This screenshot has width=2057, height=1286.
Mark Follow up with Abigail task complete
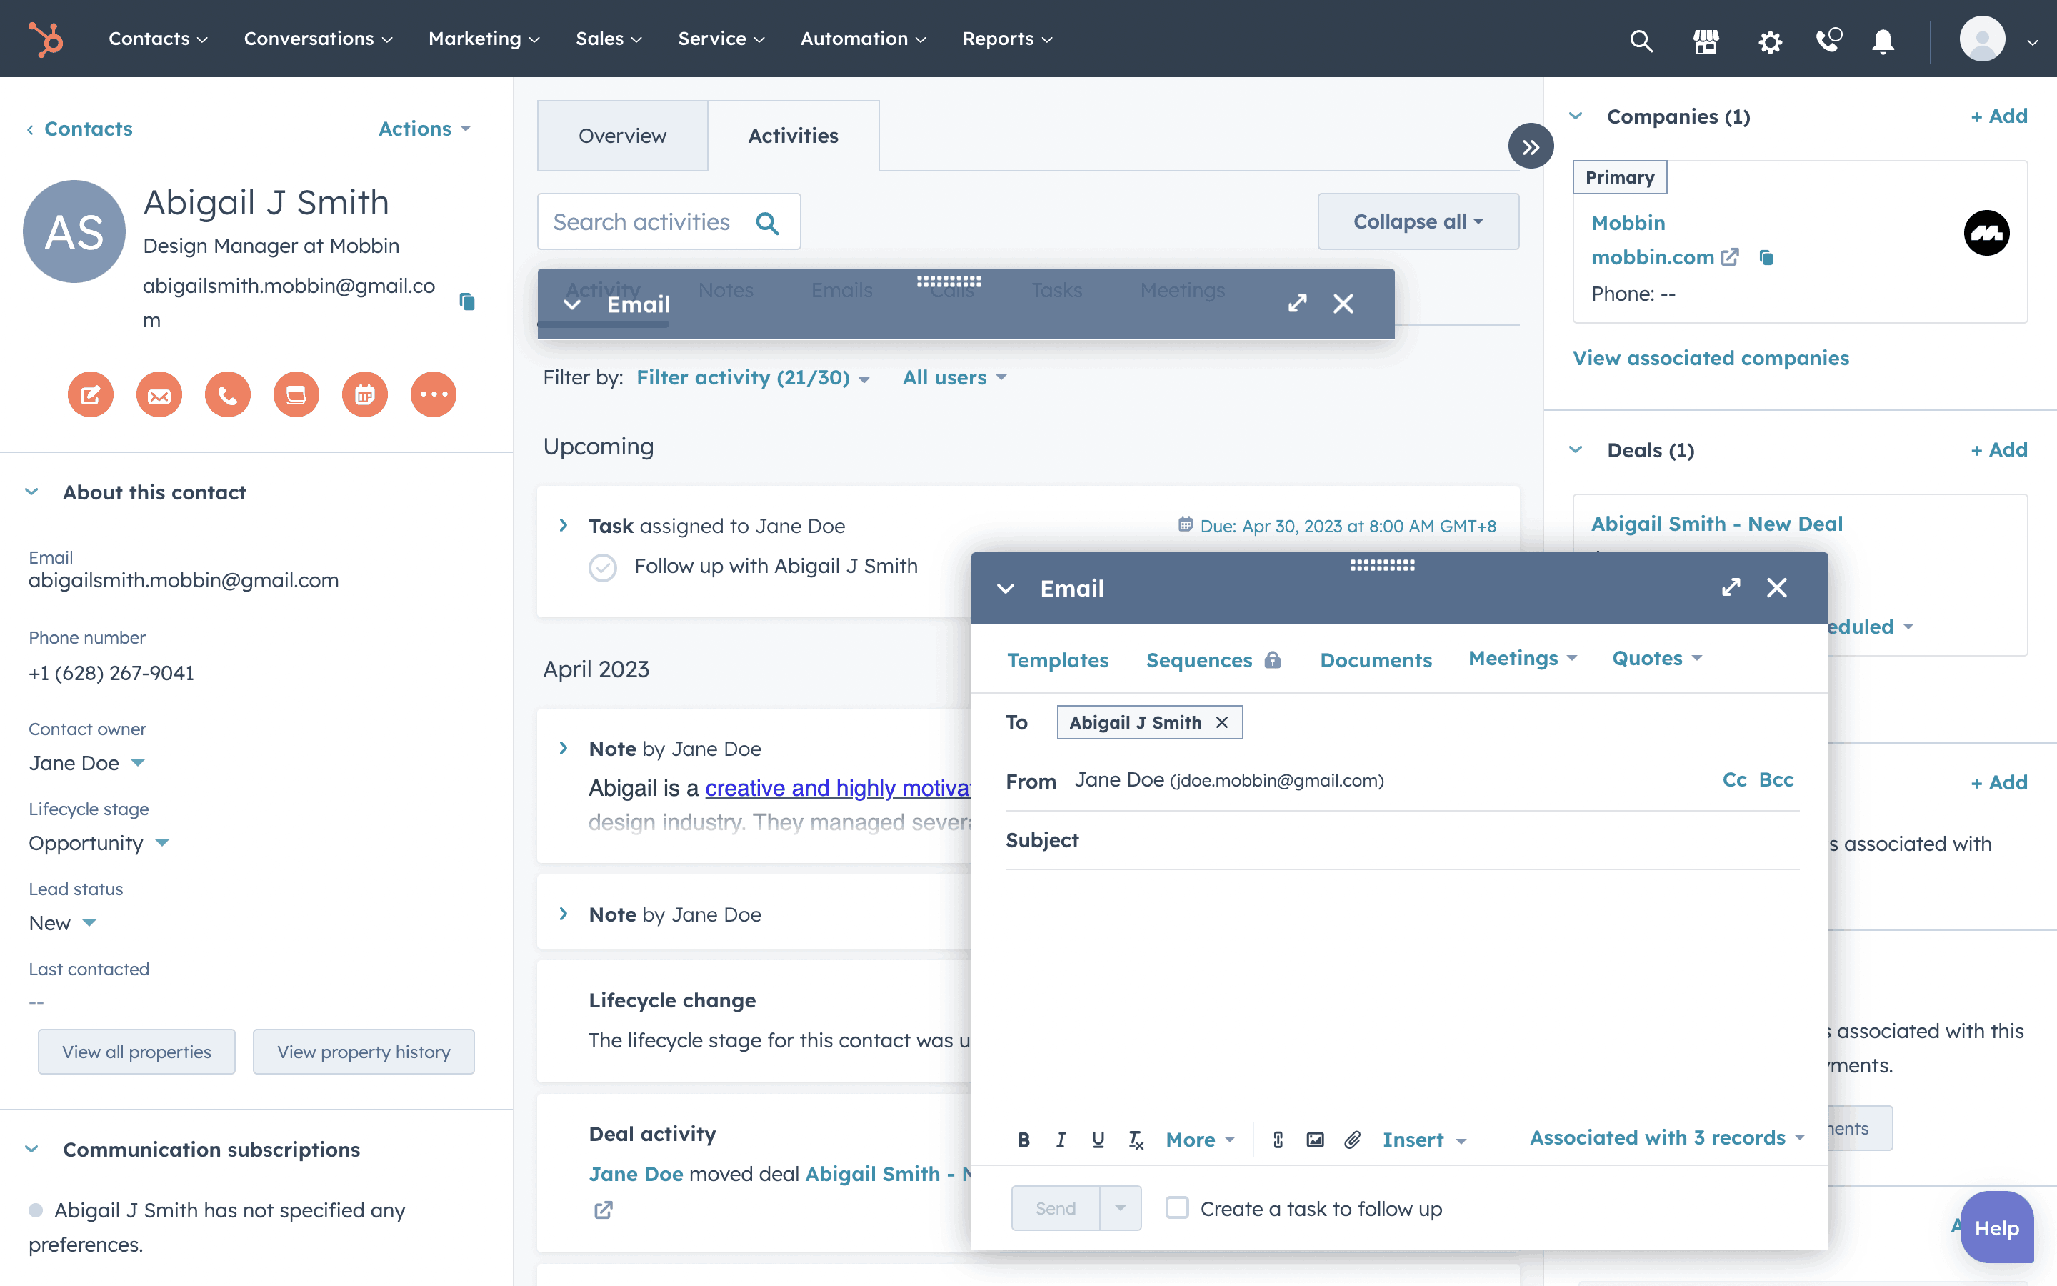[x=603, y=567]
